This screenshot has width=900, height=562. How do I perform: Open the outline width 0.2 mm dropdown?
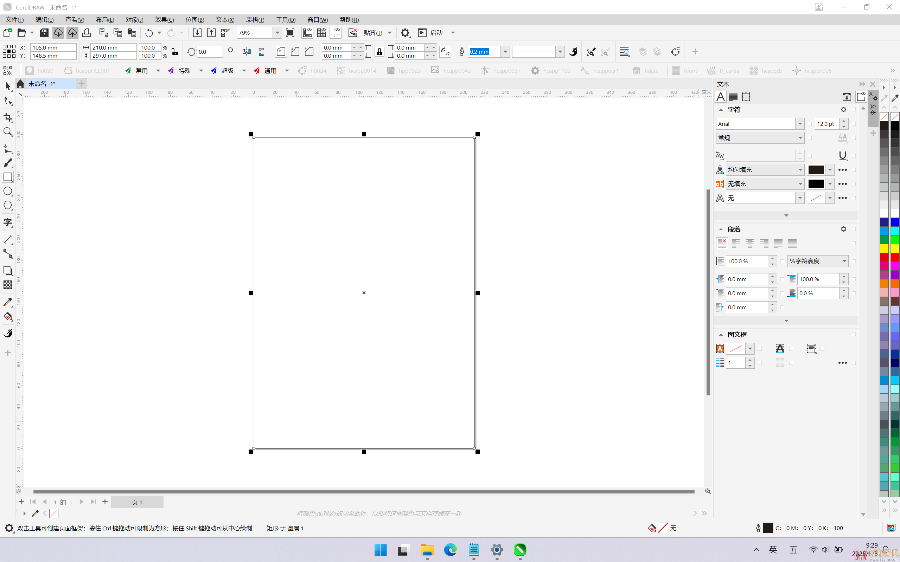point(505,52)
